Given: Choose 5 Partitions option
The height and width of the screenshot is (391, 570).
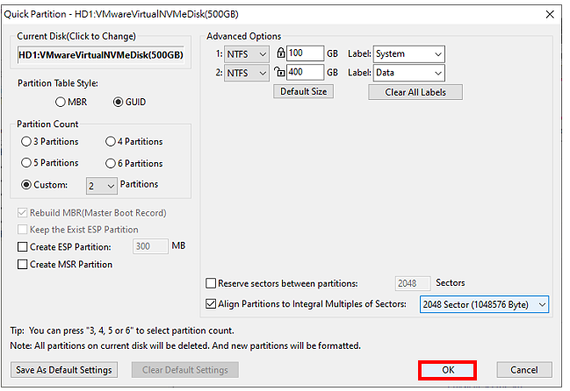Looking at the screenshot, I should pyautogui.click(x=26, y=163).
